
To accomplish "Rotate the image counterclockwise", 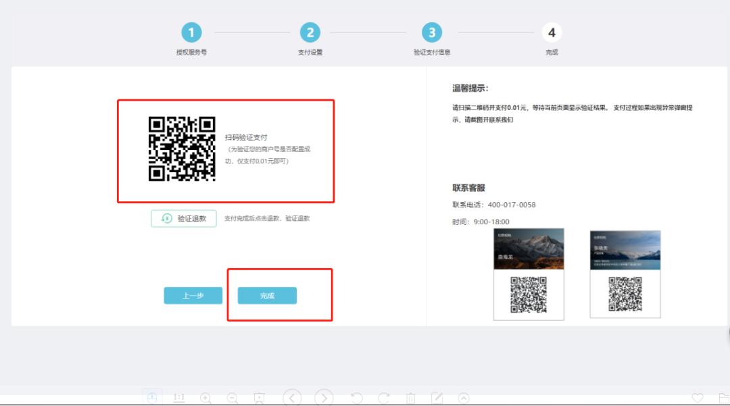I will point(357,398).
